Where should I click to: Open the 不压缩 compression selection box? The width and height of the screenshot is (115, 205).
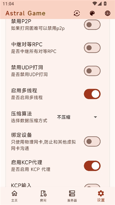coord(78,117)
